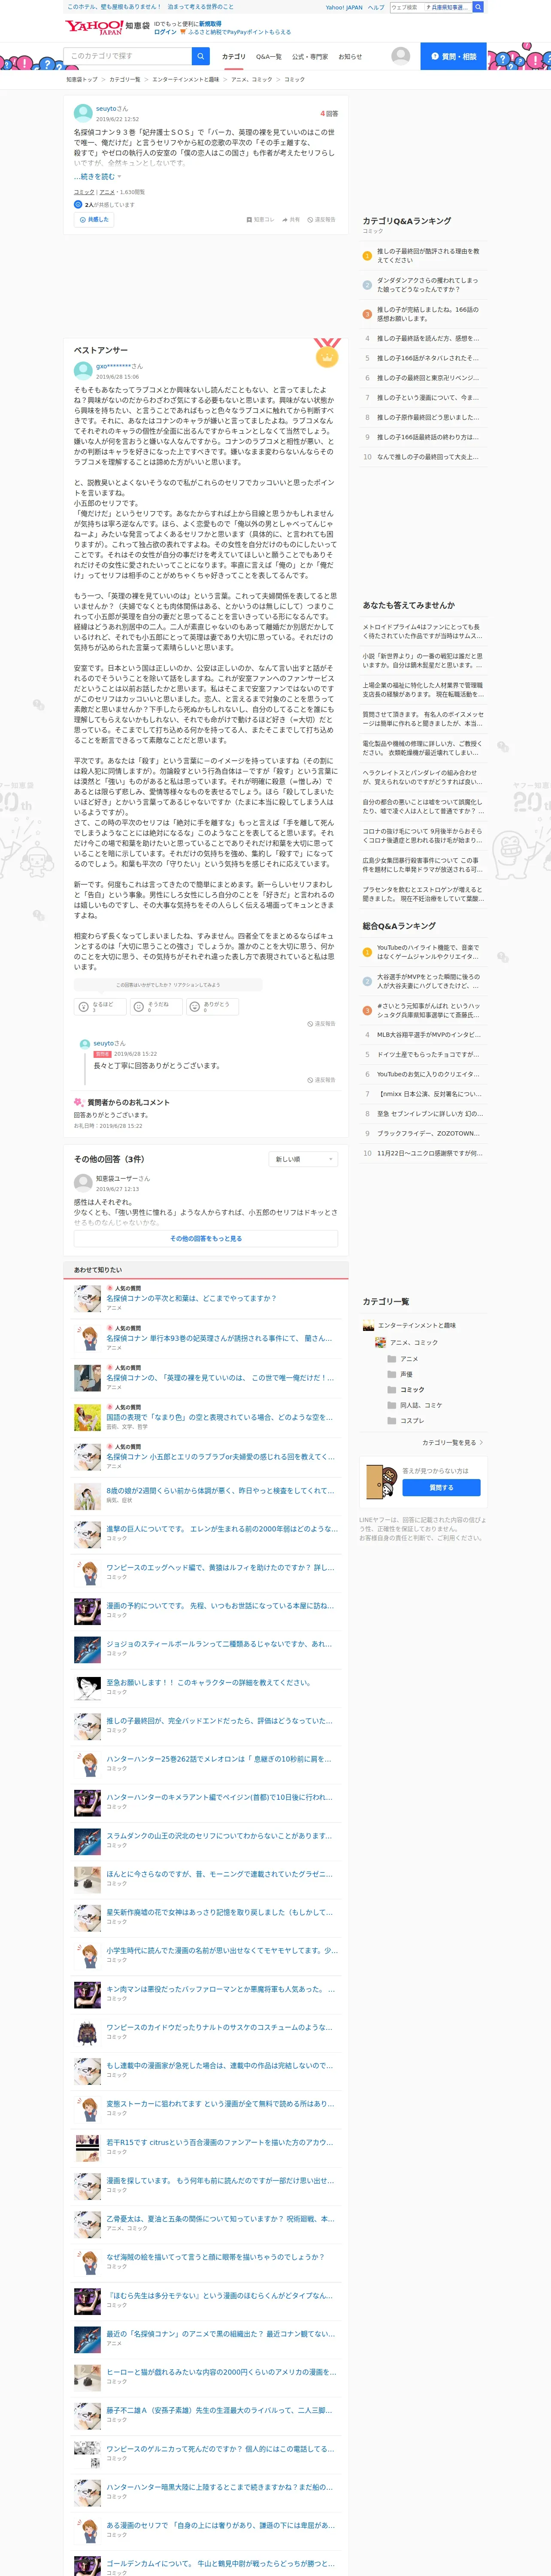Report the question via 違反報告
The height and width of the screenshot is (2576, 551).
point(321,219)
